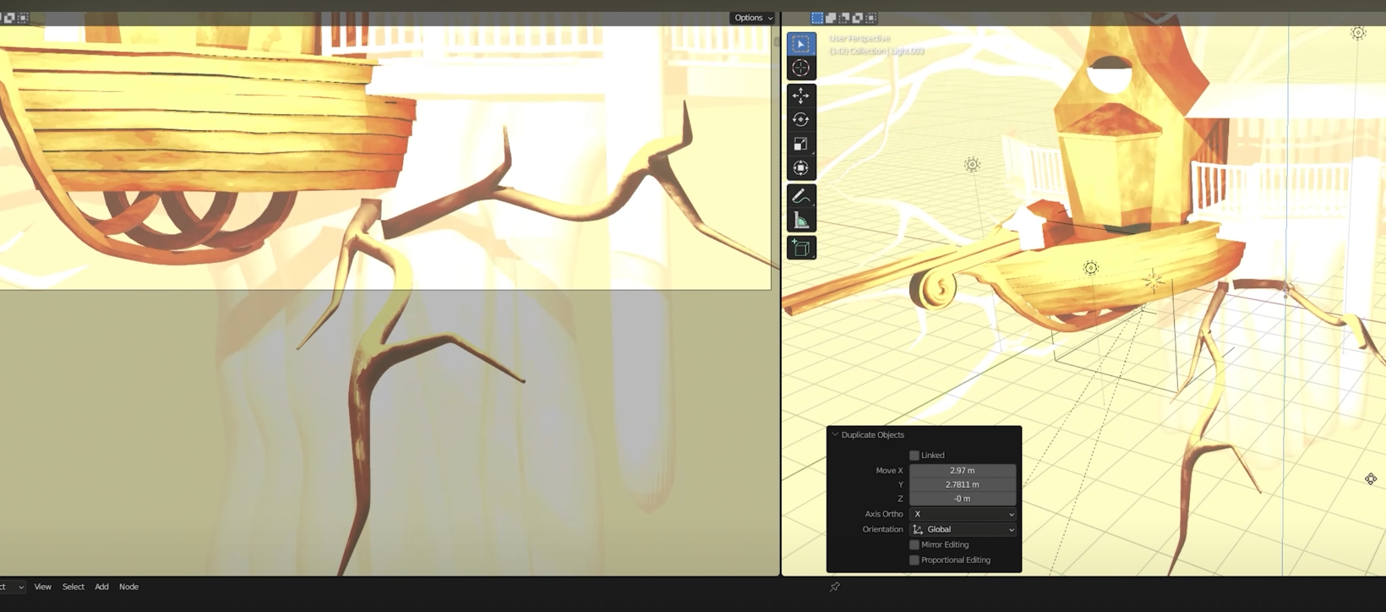Viewport: 1386px width, 612px height.
Task: Activate the Rotate tool
Action: click(x=800, y=120)
